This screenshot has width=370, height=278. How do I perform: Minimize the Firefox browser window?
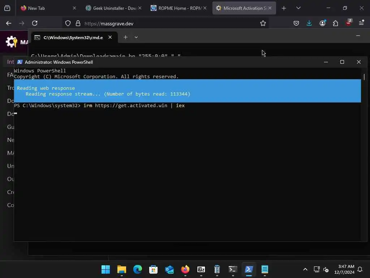pyautogui.click(x=328, y=8)
